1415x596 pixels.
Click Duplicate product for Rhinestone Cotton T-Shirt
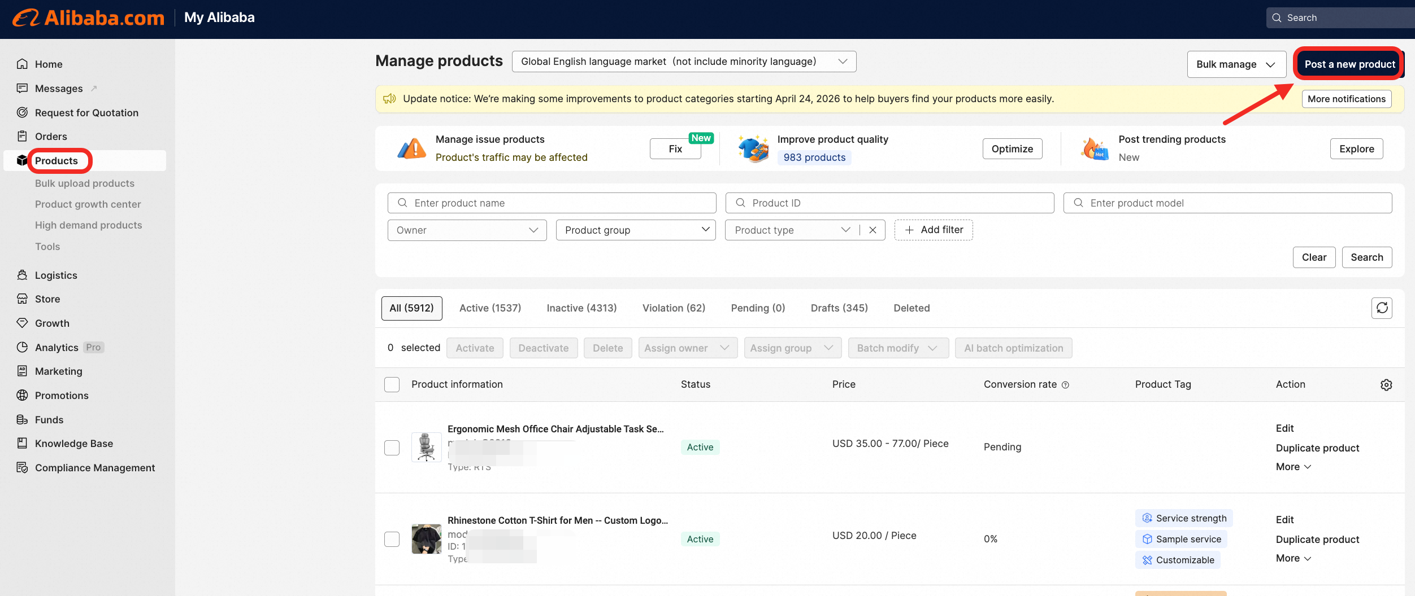1317,540
